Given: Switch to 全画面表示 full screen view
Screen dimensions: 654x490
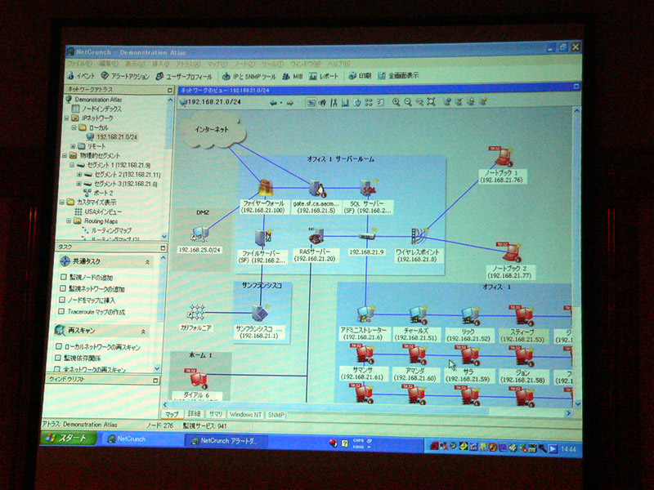Looking at the screenshot, I should [x=398, y=75].
